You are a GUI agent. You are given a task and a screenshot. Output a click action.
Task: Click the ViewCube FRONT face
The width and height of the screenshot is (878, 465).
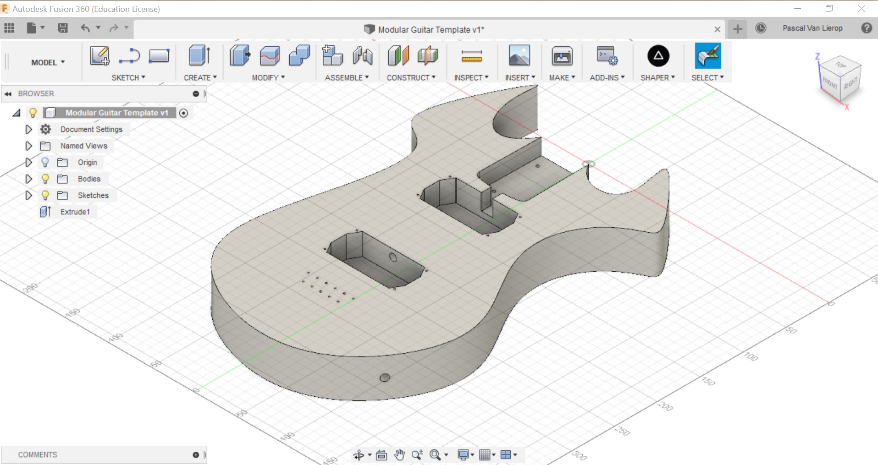tap(830, 82)
